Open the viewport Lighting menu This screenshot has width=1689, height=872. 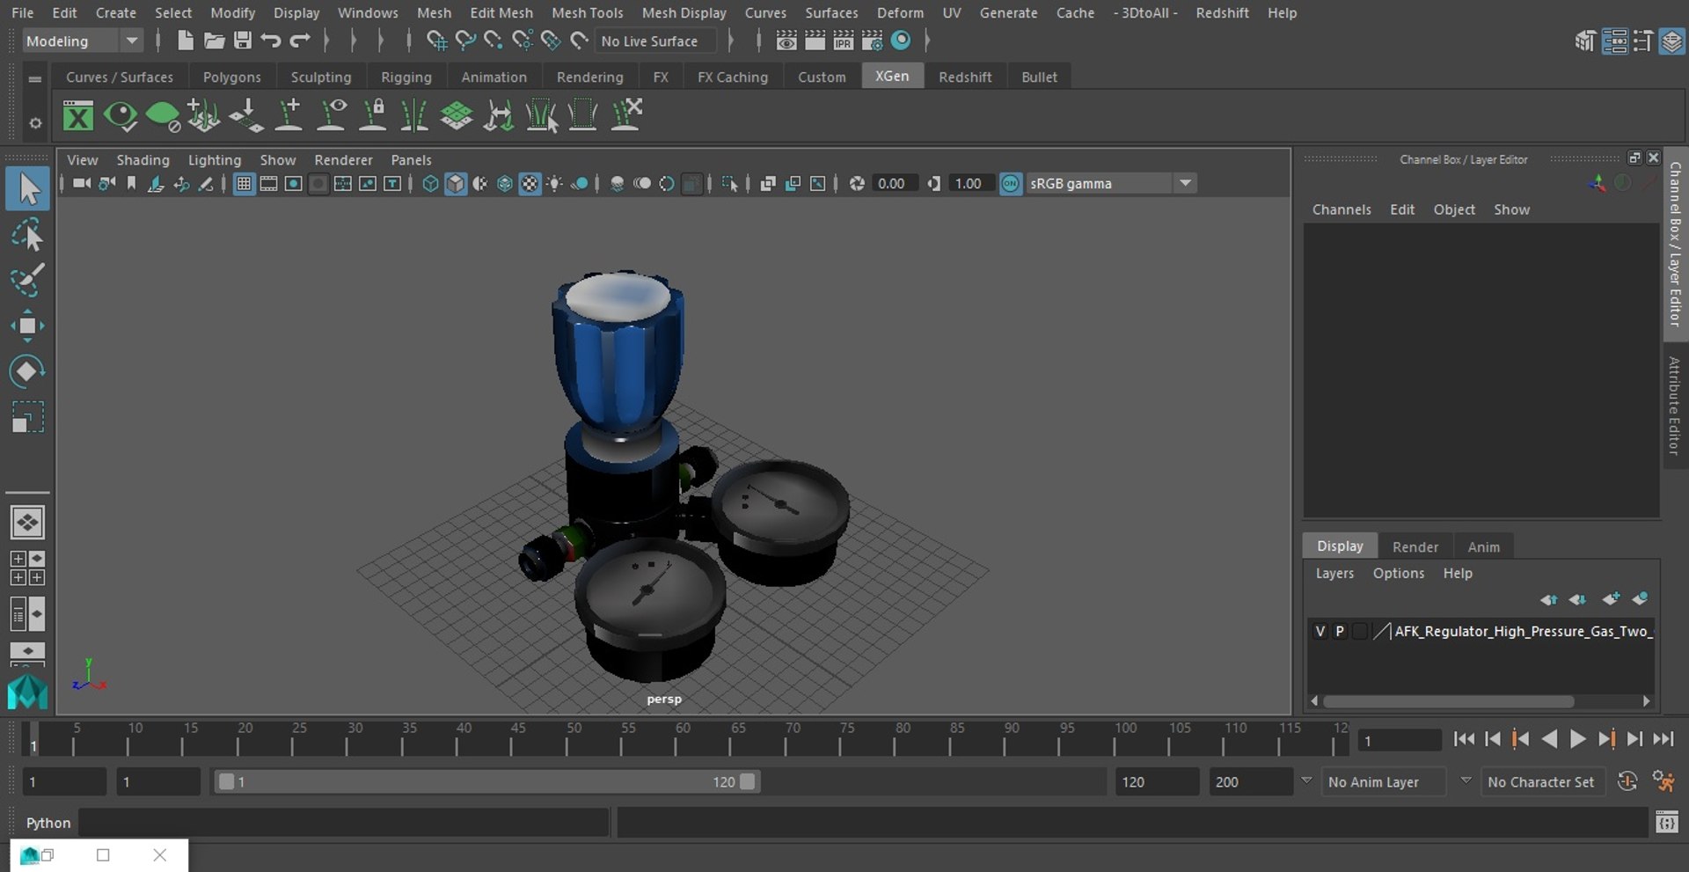pos(214,159)
